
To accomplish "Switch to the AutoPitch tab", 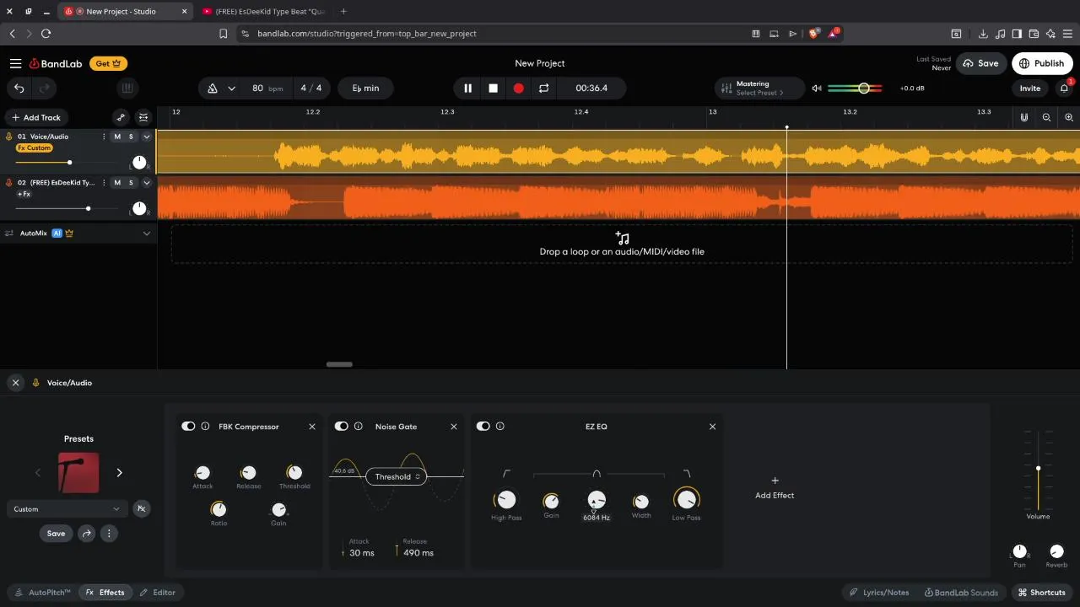I will (42, 593).
